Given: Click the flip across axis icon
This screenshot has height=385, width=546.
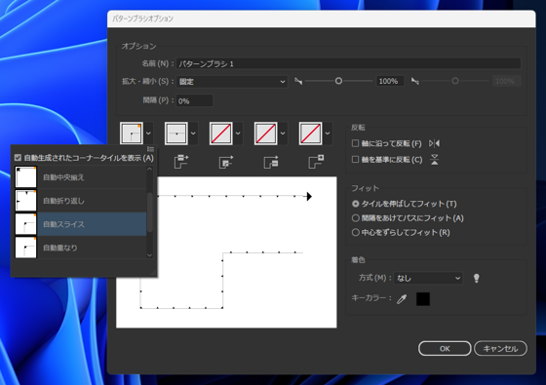Looking at the screenshot, I should 434,160.
